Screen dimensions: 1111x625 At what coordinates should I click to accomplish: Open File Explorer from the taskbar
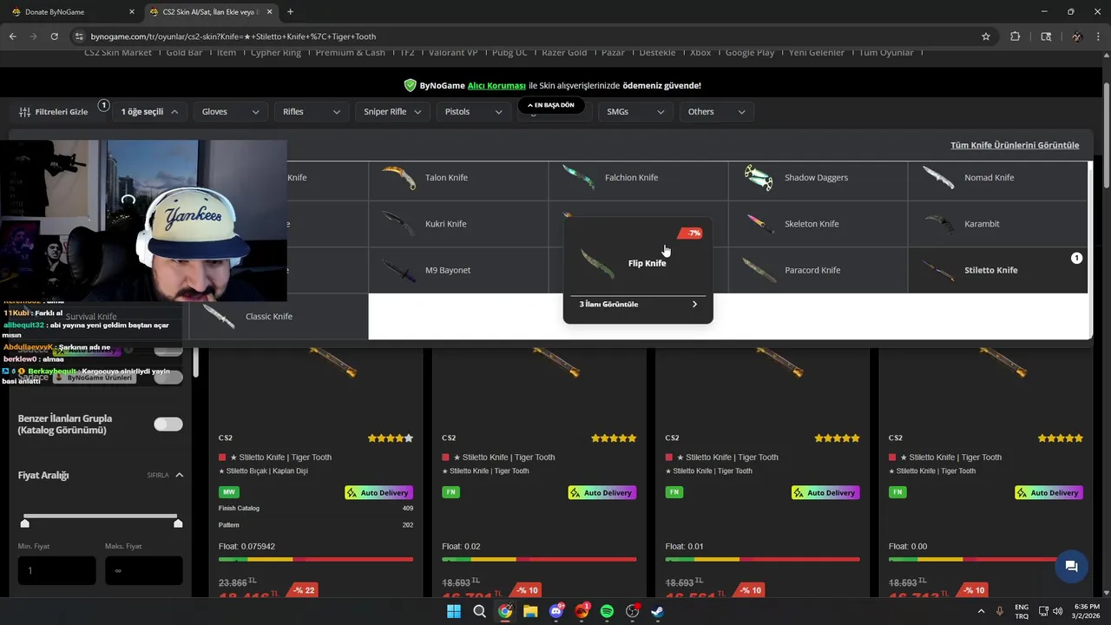(530, 611)
